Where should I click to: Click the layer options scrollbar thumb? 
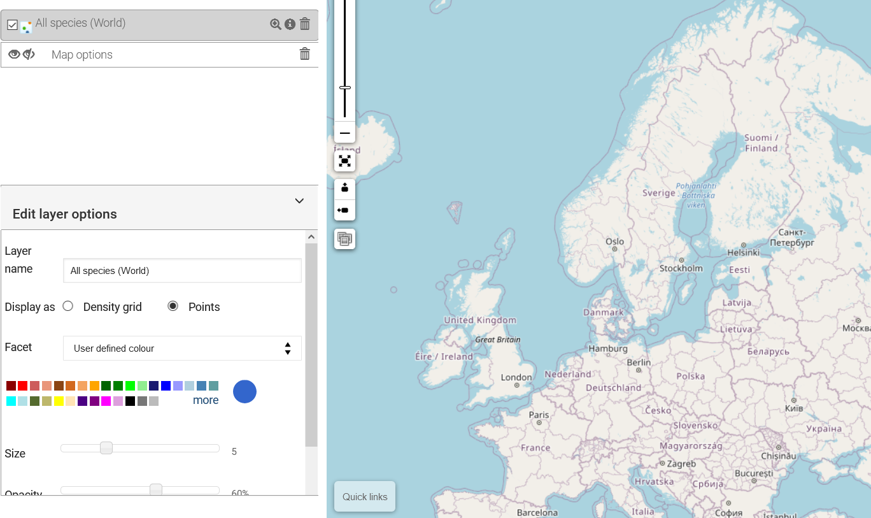tap(311, 345)
